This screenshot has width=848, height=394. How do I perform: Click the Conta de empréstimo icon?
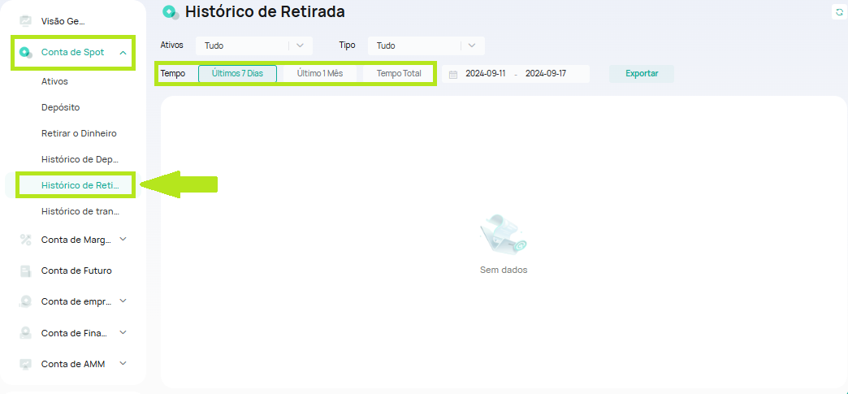[x=25, y=301]
